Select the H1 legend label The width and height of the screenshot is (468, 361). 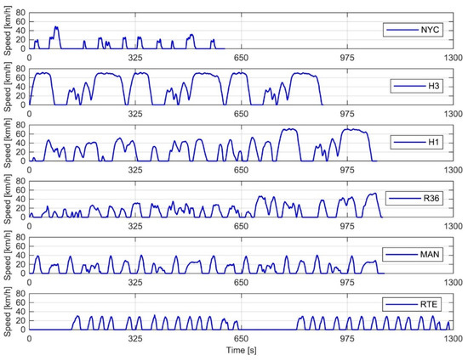(433, 142)
